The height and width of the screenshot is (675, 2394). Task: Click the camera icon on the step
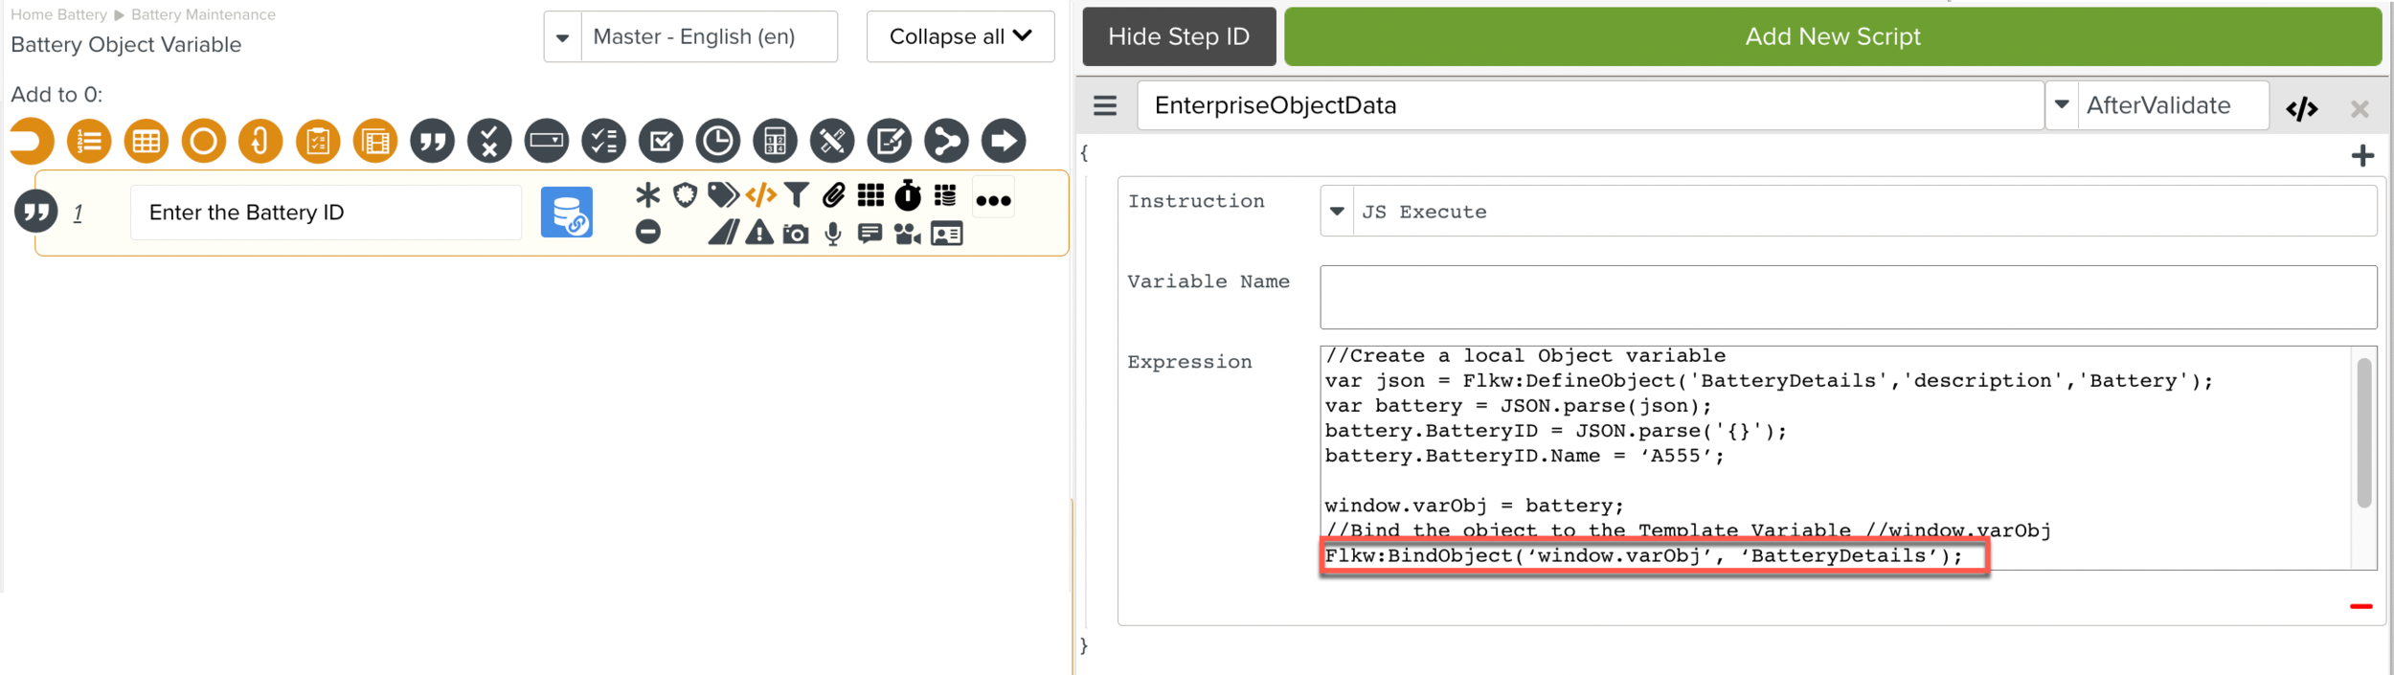[796, 234]
